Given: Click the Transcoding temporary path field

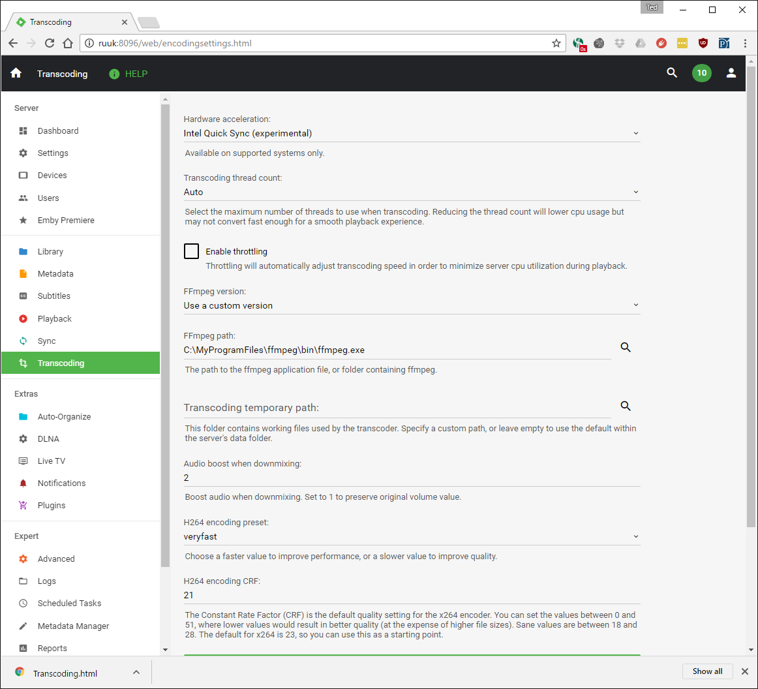Looking at the screenshot, I should point(397,408).
